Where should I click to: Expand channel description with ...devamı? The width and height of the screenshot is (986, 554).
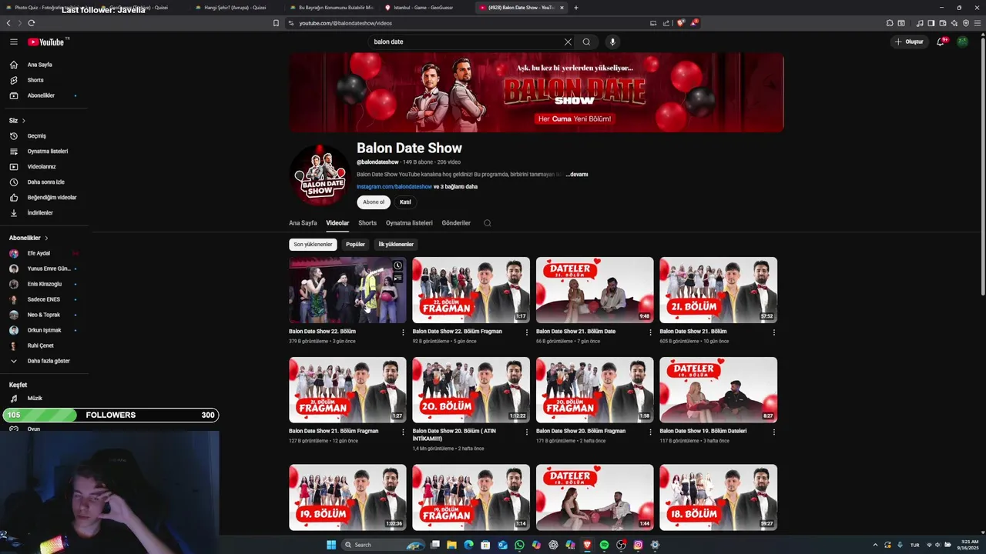pos(577,175)
